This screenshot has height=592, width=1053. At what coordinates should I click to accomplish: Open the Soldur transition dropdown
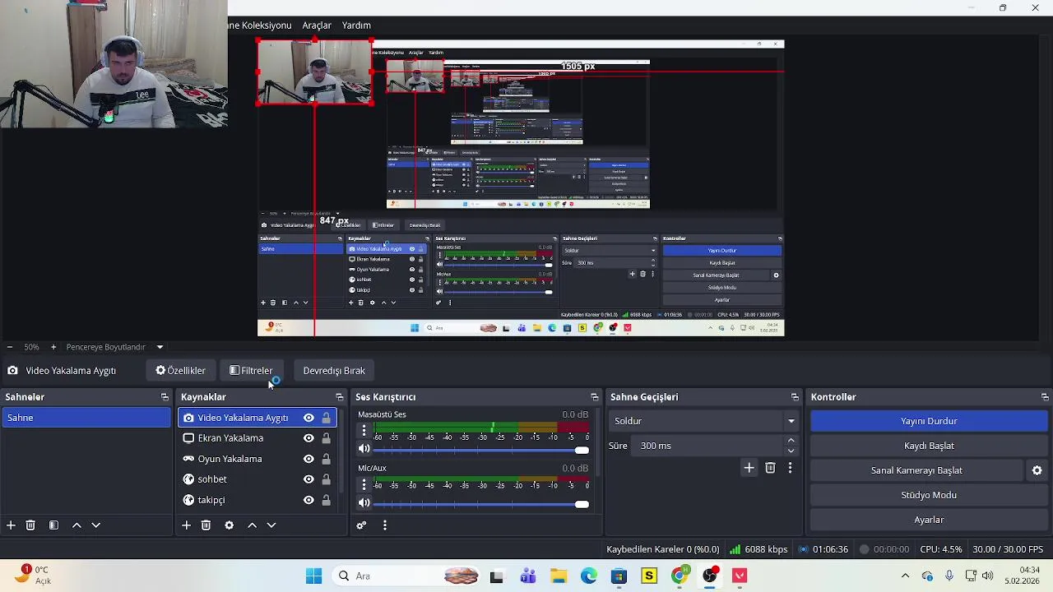pos(704,421)
